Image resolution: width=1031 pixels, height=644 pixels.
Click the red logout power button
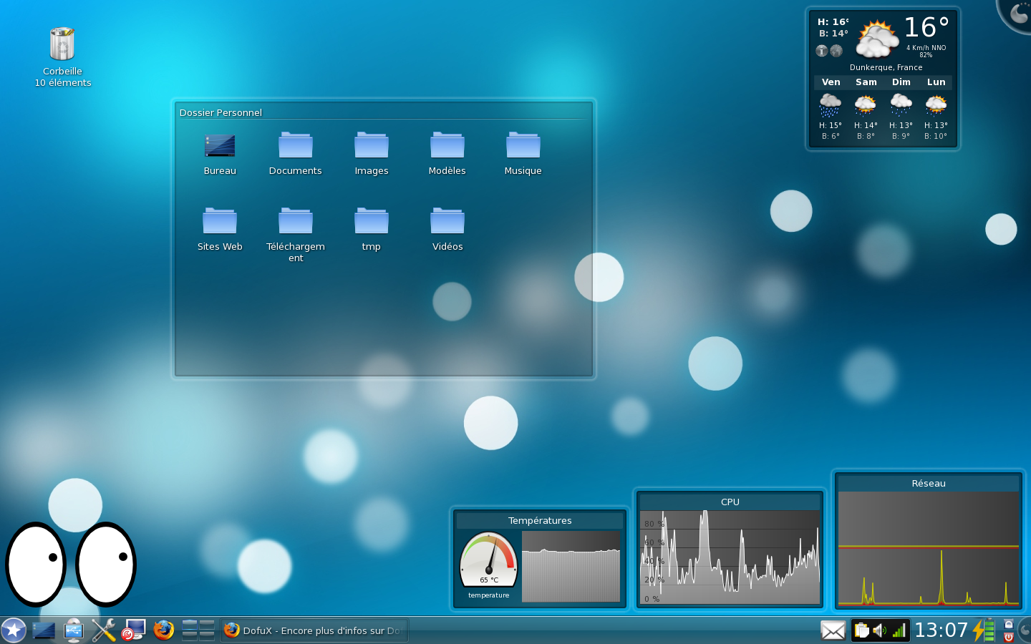(x=1009, y=637)
